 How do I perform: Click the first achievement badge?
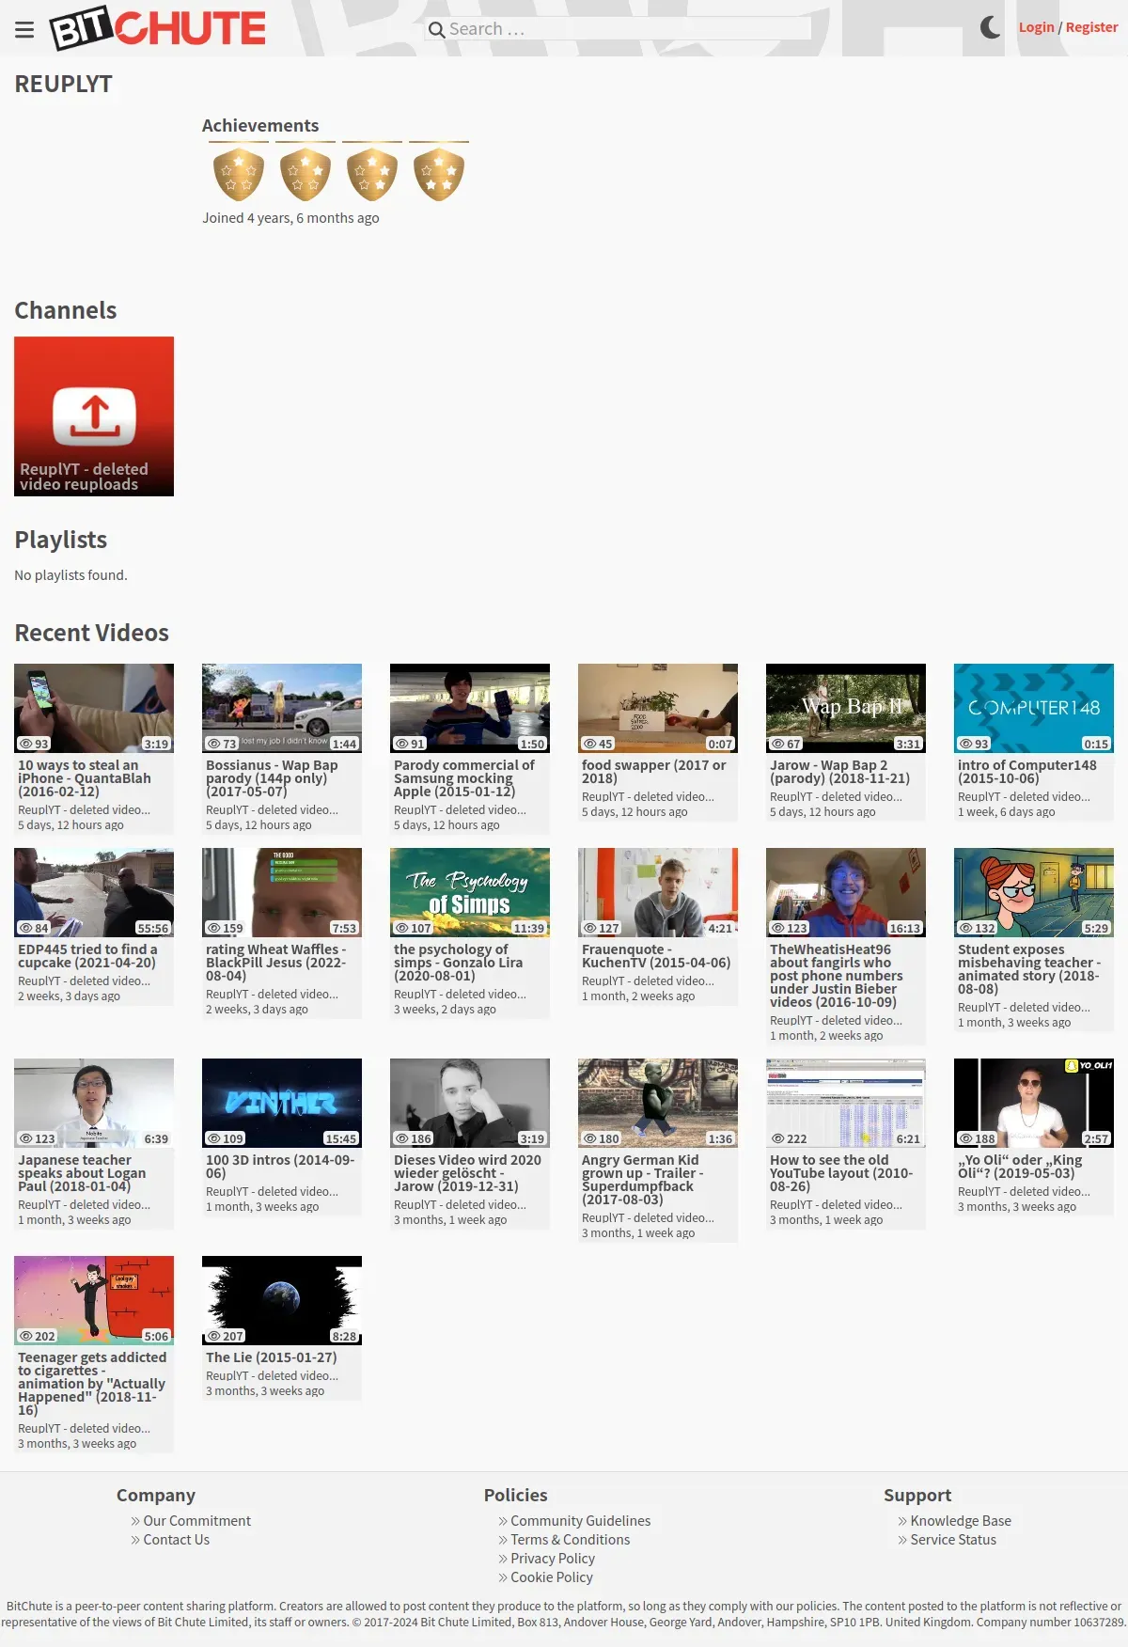tap(239, 174)
